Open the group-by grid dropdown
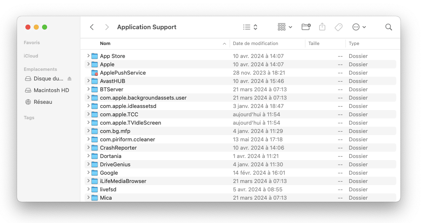Image resolution: width=425 pixels, height=223 pixels. pos(285,27)
